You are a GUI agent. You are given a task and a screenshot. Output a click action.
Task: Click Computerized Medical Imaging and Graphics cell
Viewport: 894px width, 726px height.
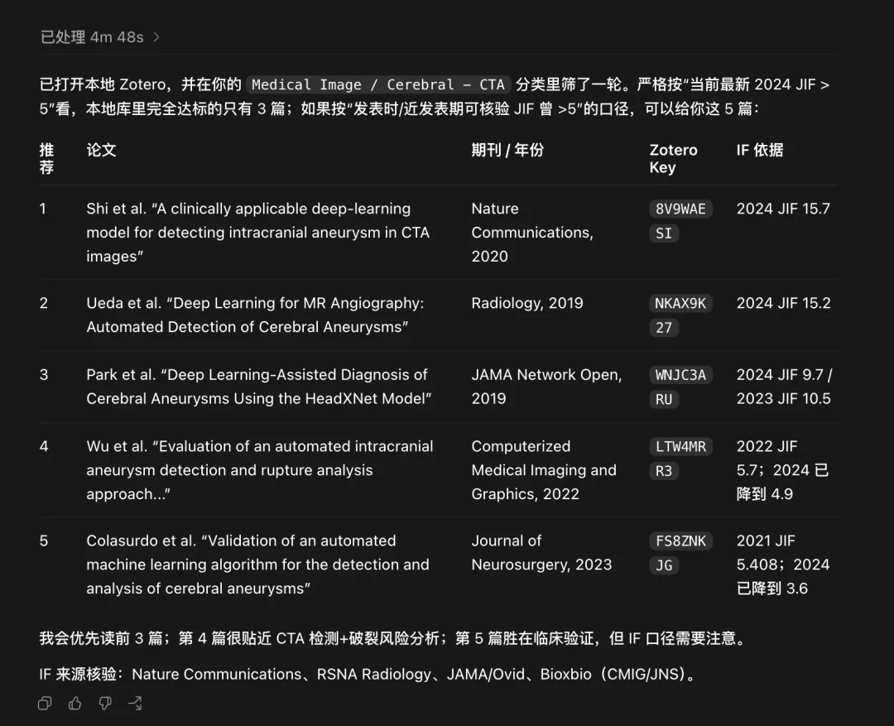tap(543, 470)
